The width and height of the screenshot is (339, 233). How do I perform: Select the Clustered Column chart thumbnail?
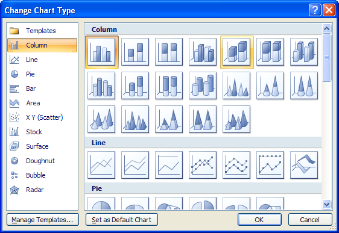pos(101,52)
